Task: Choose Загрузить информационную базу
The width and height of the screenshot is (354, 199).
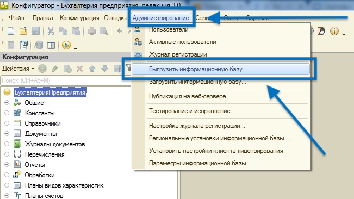Action: coord(221,82)
